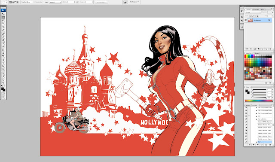Select the Rectangular Marquee tool
This screenshot has width=275, height=162.
point(3,17)
